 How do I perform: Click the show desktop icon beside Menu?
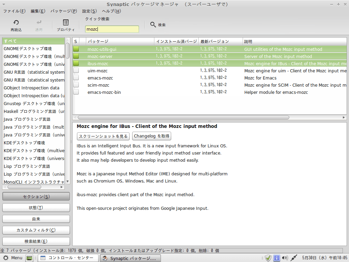30,258
